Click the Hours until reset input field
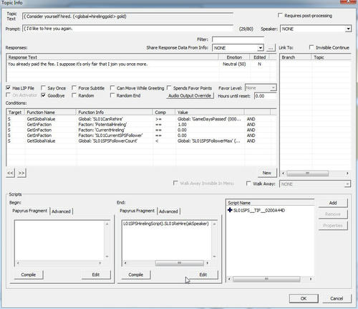358x309 pixels. [265, 96]
